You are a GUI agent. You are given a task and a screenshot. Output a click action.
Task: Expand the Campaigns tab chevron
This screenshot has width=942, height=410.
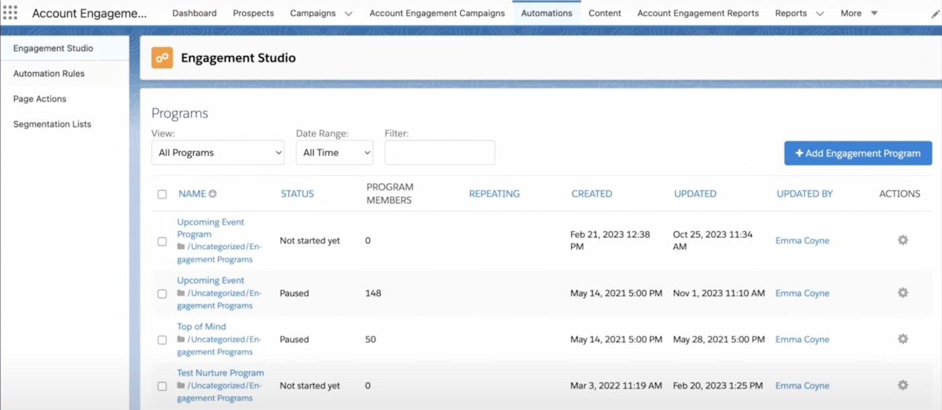point(348,13)
